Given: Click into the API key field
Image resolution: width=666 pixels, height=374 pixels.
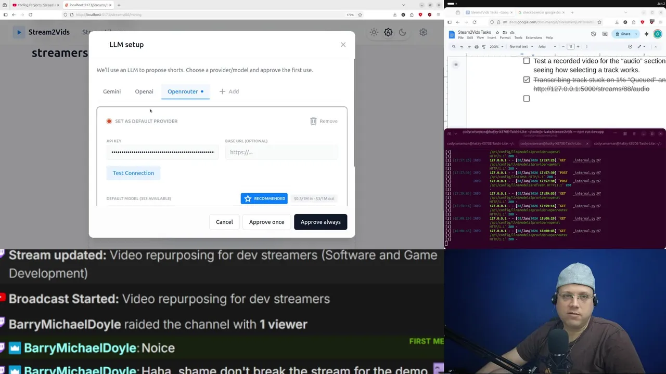Looking at the screenshot, I should point(162,152).
